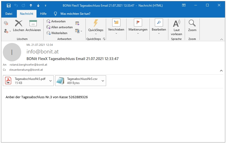Screen dimensions: 226x143
Task: Open the Bearbeiten search menu
Action: coord(159,27)
